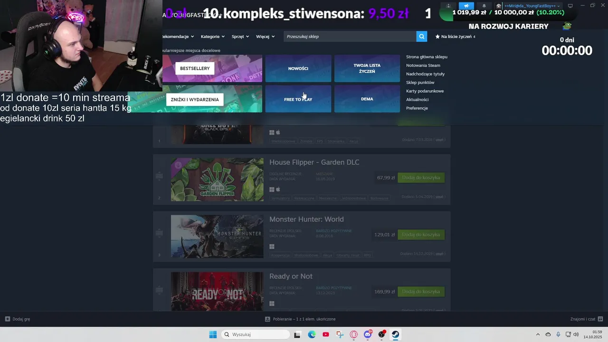Add House Flipper Garden DLC to cart
Image resolution: width=608 pixels, height=342 pixels.
[x=421, y=178]
